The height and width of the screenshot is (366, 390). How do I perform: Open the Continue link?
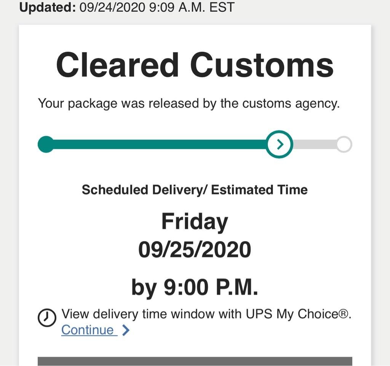88,330
